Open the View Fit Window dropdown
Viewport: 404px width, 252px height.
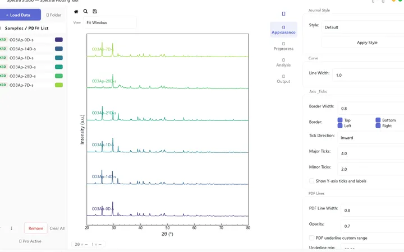tap(111, 22)
